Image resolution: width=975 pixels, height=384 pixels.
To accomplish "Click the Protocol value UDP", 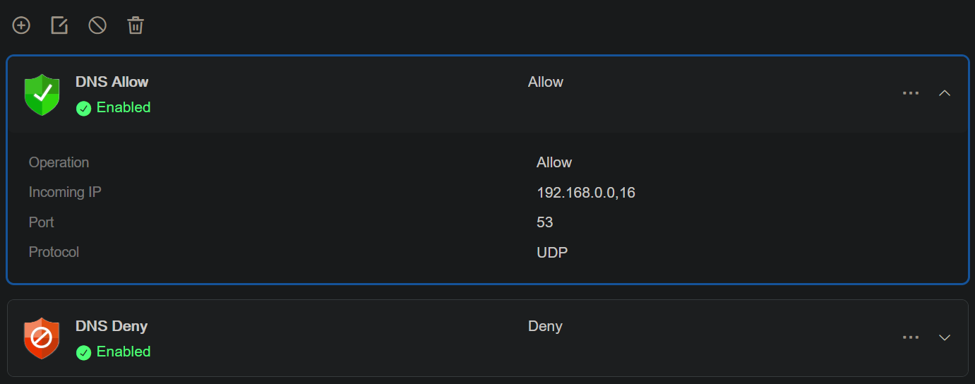I will [552, 252].
